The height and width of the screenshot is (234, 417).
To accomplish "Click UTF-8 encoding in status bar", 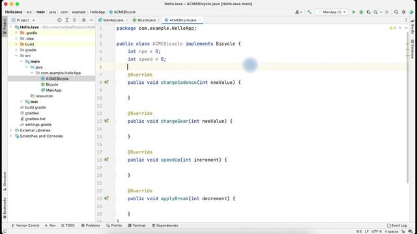I will click(x=377, y=231).
